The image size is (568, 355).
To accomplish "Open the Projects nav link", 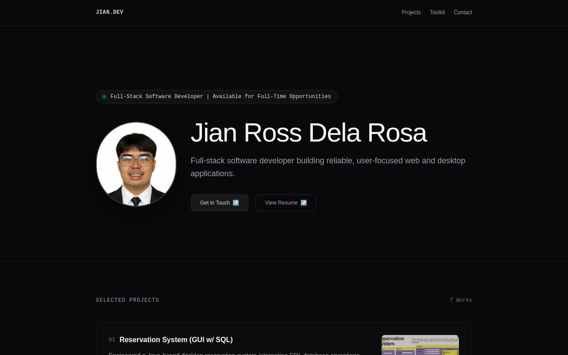I will point(411,12).
